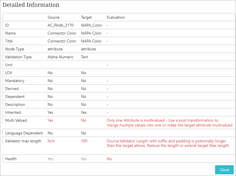Viewport: 236px width, 176px height.
Task: Click the Close button
Action: coord(224,170)
